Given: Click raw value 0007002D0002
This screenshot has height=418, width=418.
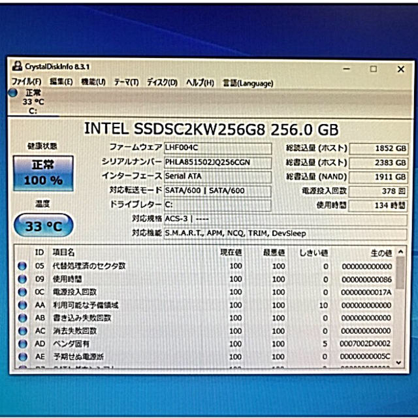Looking at the screenshot, I should (365, 344).
